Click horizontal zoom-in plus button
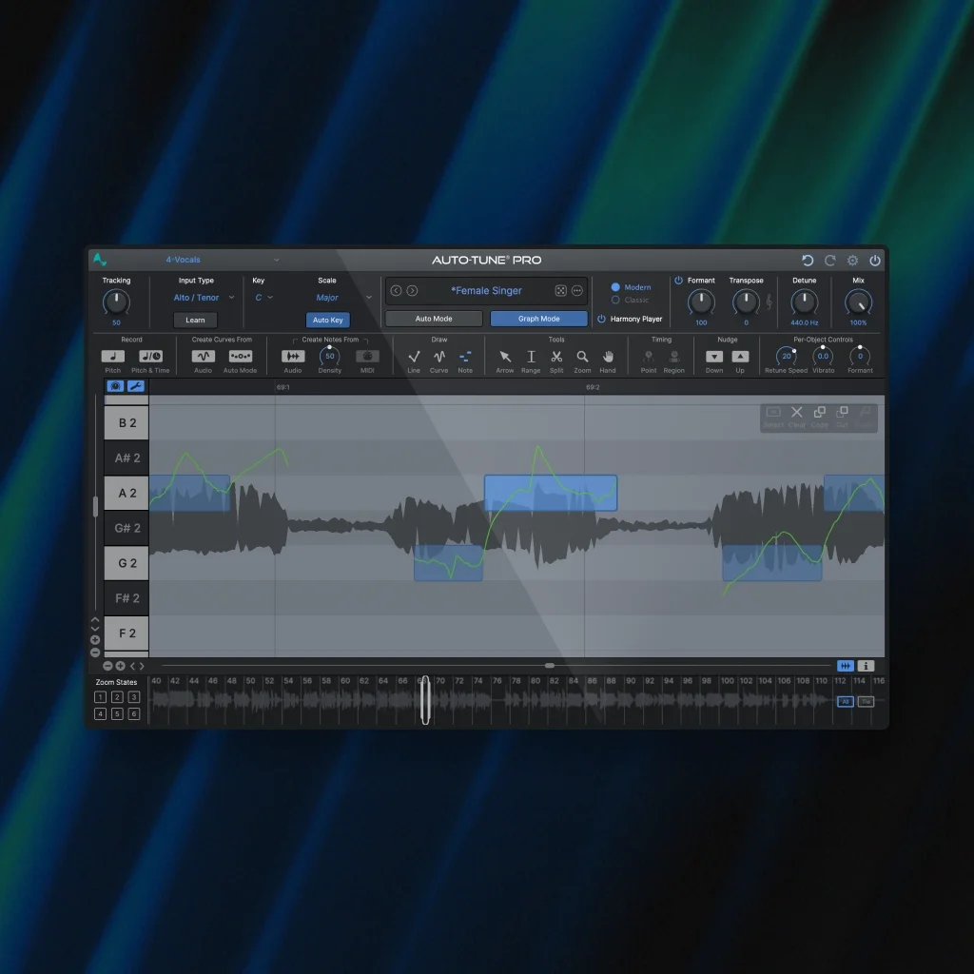Image resolution: width=974 pixels, height=974 pixels. 121,666
